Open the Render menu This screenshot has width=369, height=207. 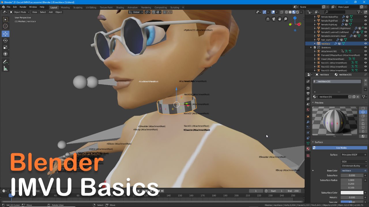[23, 7]
